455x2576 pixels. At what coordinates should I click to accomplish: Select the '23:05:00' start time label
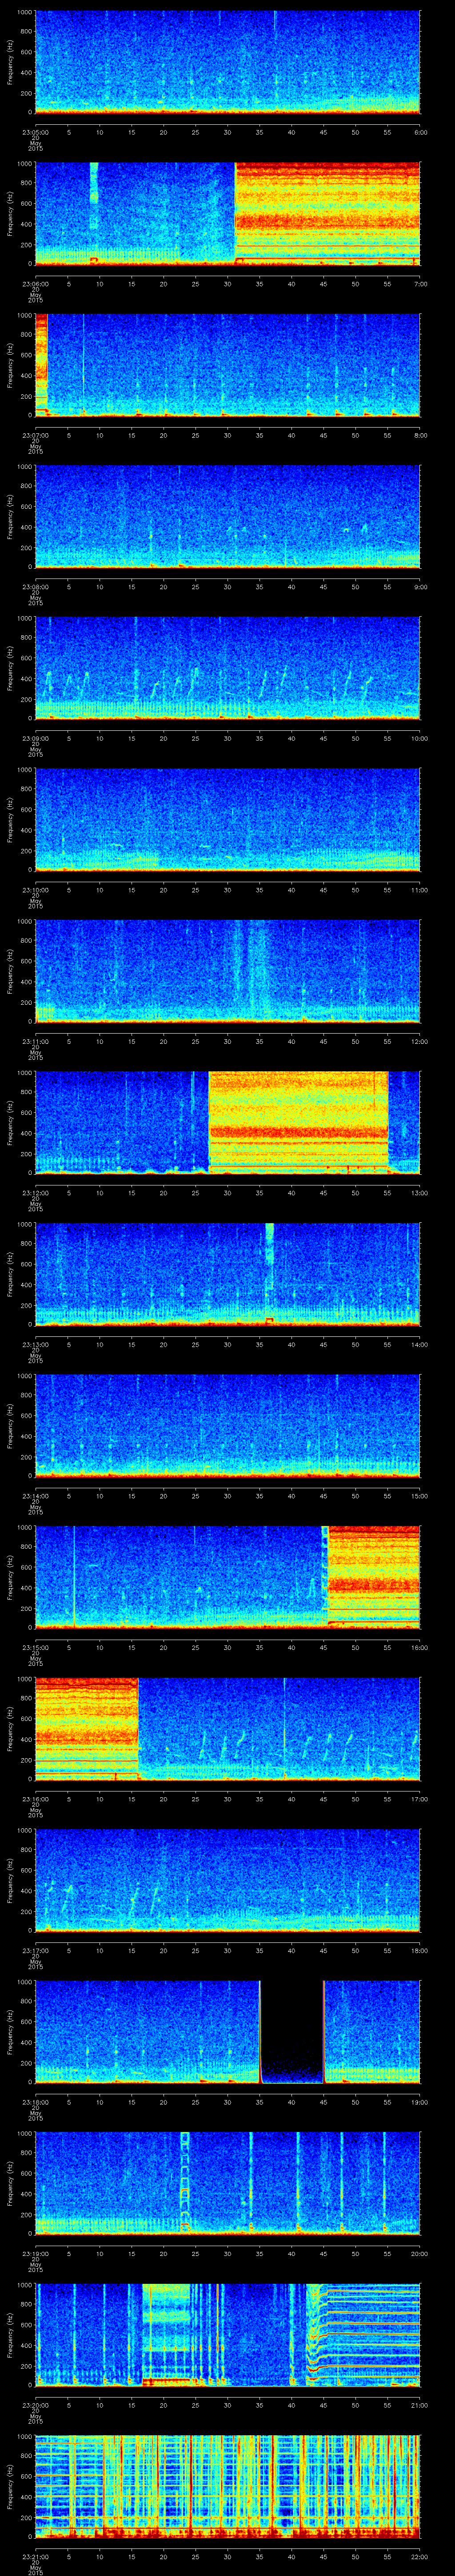(x=35, y=131)
